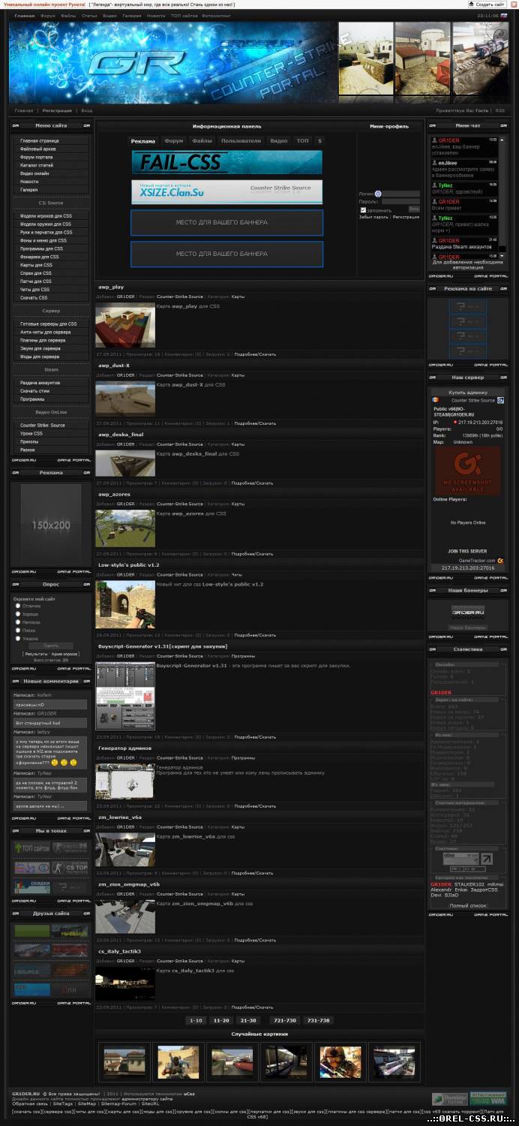Click the «Полный список» link in statistics

tap(467, 906)
